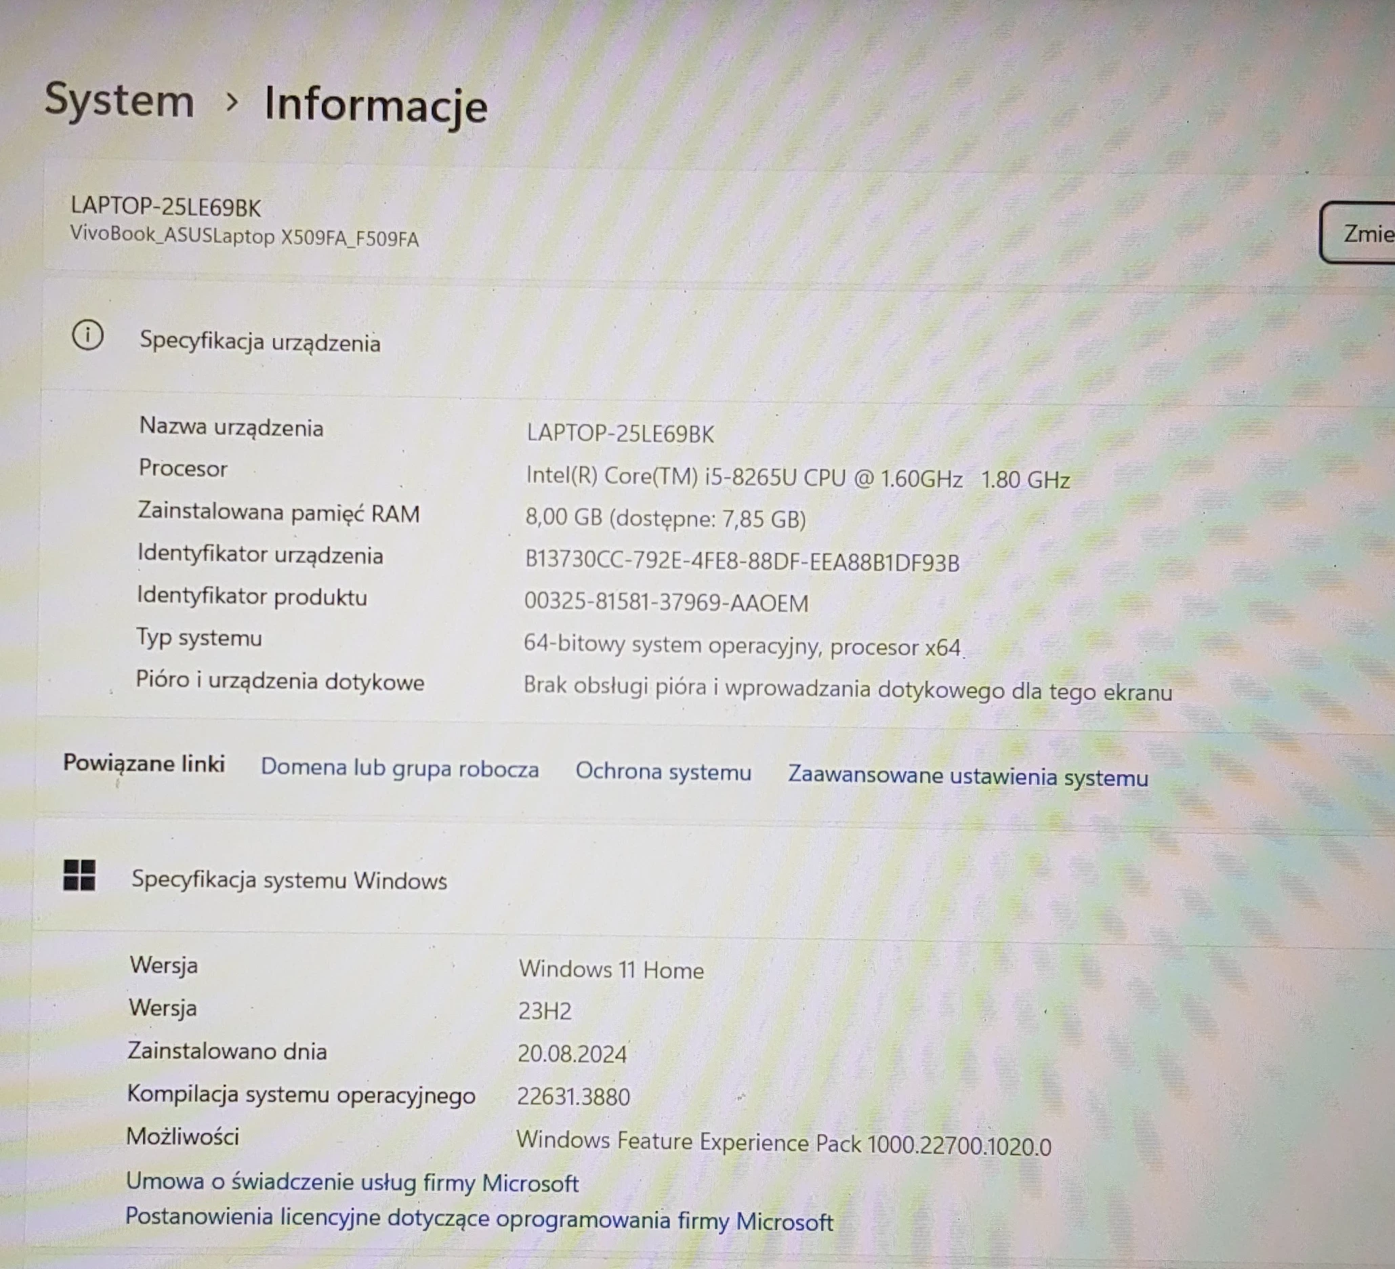Screen dimensions: 1395x1269
Task: Select processor value Intel(R) Core(TM) i5-8265U
Action: click(x=798, y=478)
